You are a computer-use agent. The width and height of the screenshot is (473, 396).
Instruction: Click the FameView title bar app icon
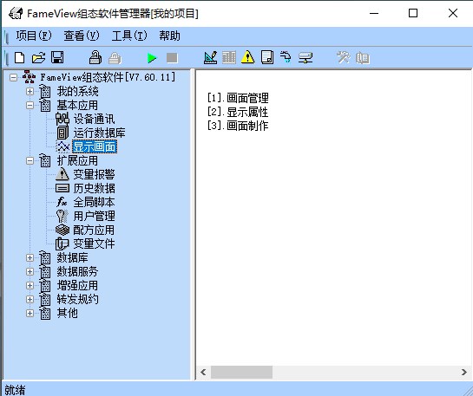[x=16, y=13]
